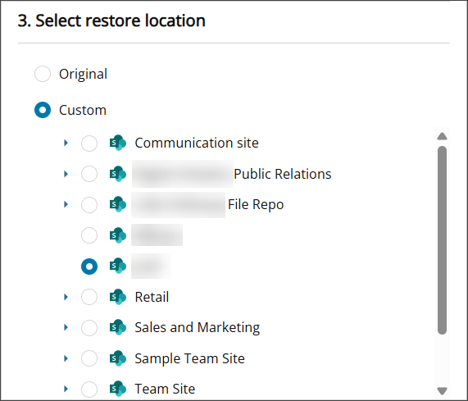Choose the Public Relations site radio button
Image resolution: width=468 pixels, height=401 pixels.
(89, 174)
